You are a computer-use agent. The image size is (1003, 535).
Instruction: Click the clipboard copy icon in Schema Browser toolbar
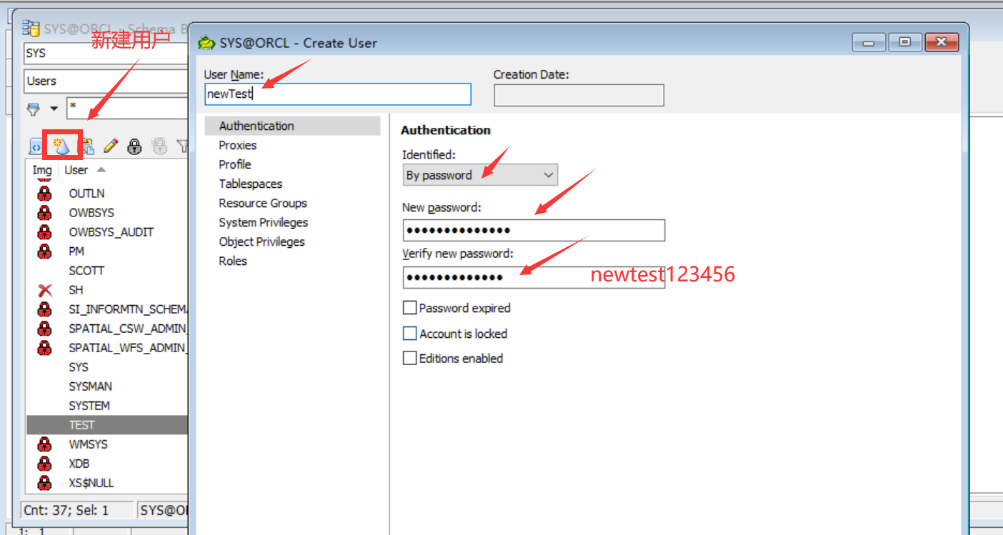click(86, 146)
